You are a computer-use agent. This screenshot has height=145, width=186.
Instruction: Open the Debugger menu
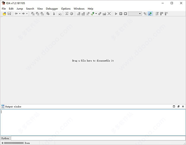coord(52,9)
